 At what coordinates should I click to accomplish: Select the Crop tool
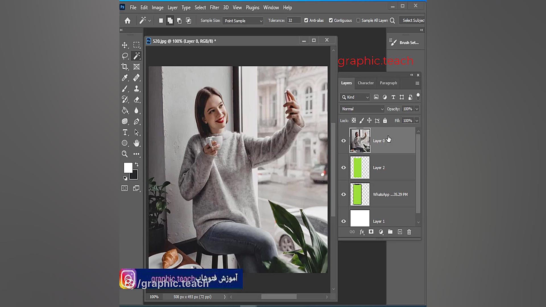[x=125, y=67]
